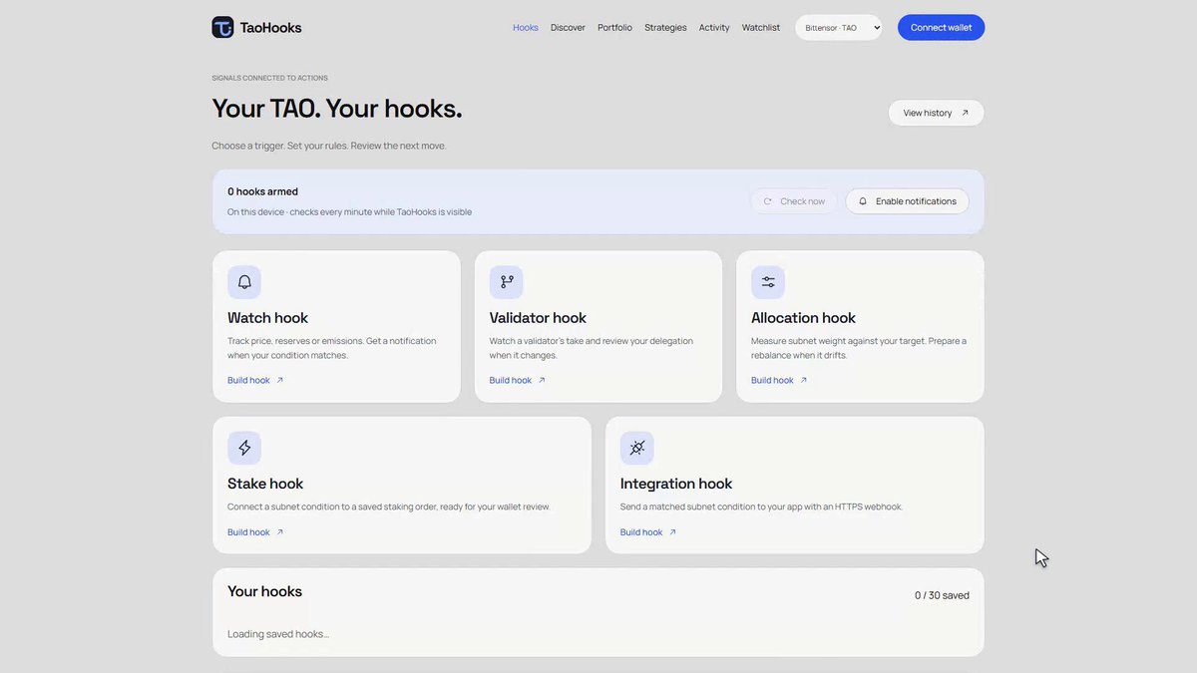This screenshot has height=673, width=1197.
Task: Open the Portfolio nav item
Action: point(614,28)
